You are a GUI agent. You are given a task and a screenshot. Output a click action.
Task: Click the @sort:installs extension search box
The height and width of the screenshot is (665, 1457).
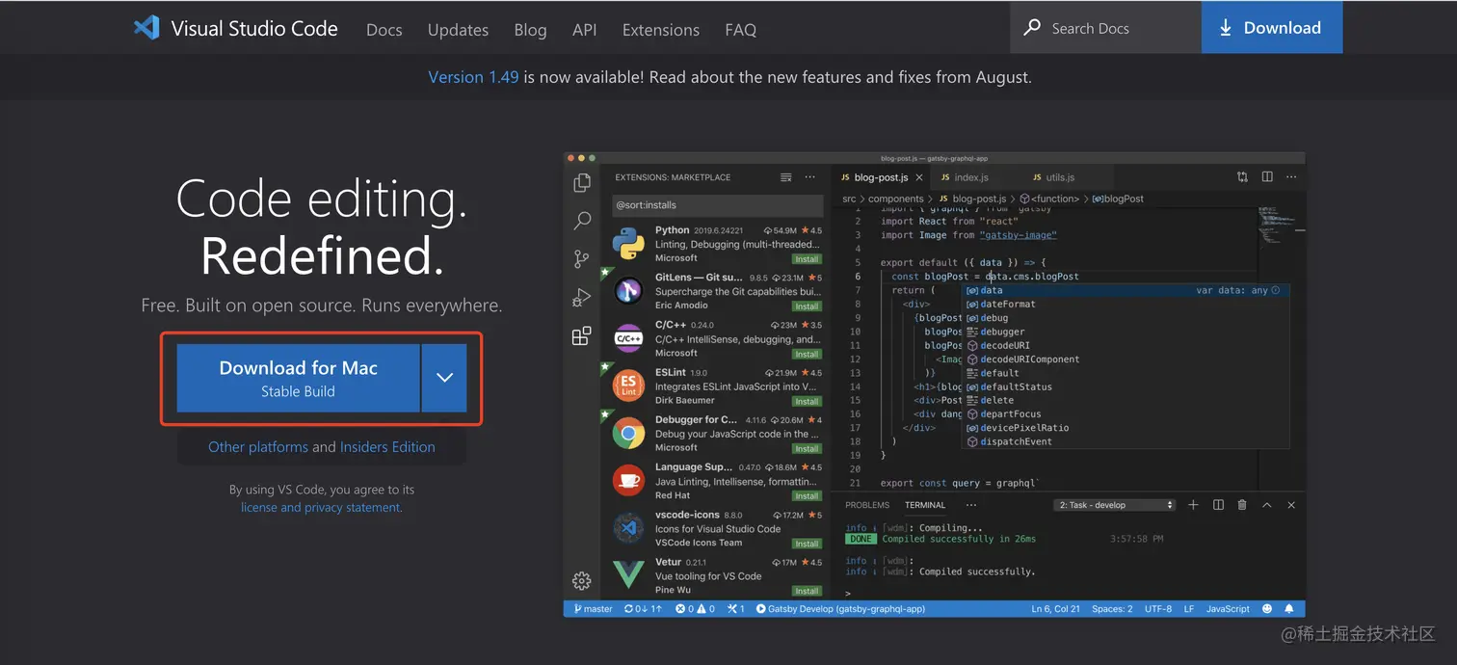click(718, 205)
